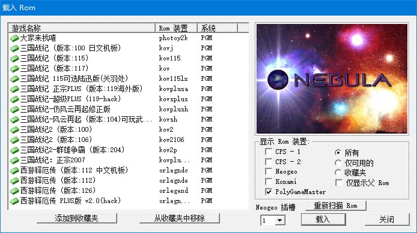Viewport: 417px width, 233px height.
Task: Click the Nebula preview image
Action: click(332, 78)
